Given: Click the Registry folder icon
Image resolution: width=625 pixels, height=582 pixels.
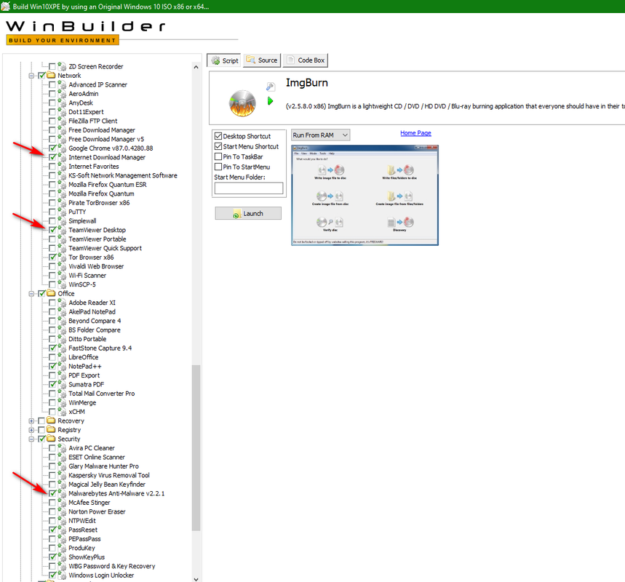Looking at the screenshot, I should (x=51, y=430).
